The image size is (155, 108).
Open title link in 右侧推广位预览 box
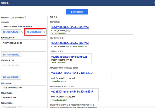pyautogui.click(x=69, y=57)
